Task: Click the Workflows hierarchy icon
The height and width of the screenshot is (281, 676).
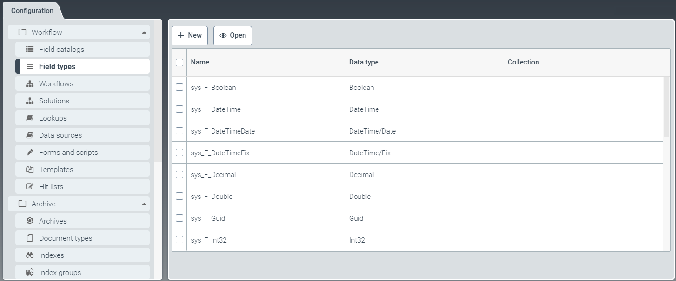Action: (30, 84)
